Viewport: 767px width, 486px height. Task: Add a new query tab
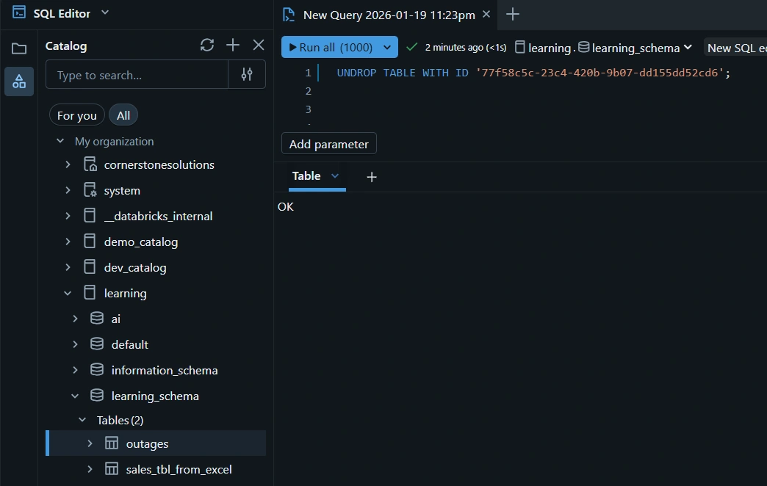coord(513,14)
